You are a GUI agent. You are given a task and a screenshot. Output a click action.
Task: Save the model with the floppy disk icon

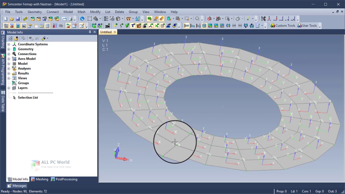click(18, 19)
